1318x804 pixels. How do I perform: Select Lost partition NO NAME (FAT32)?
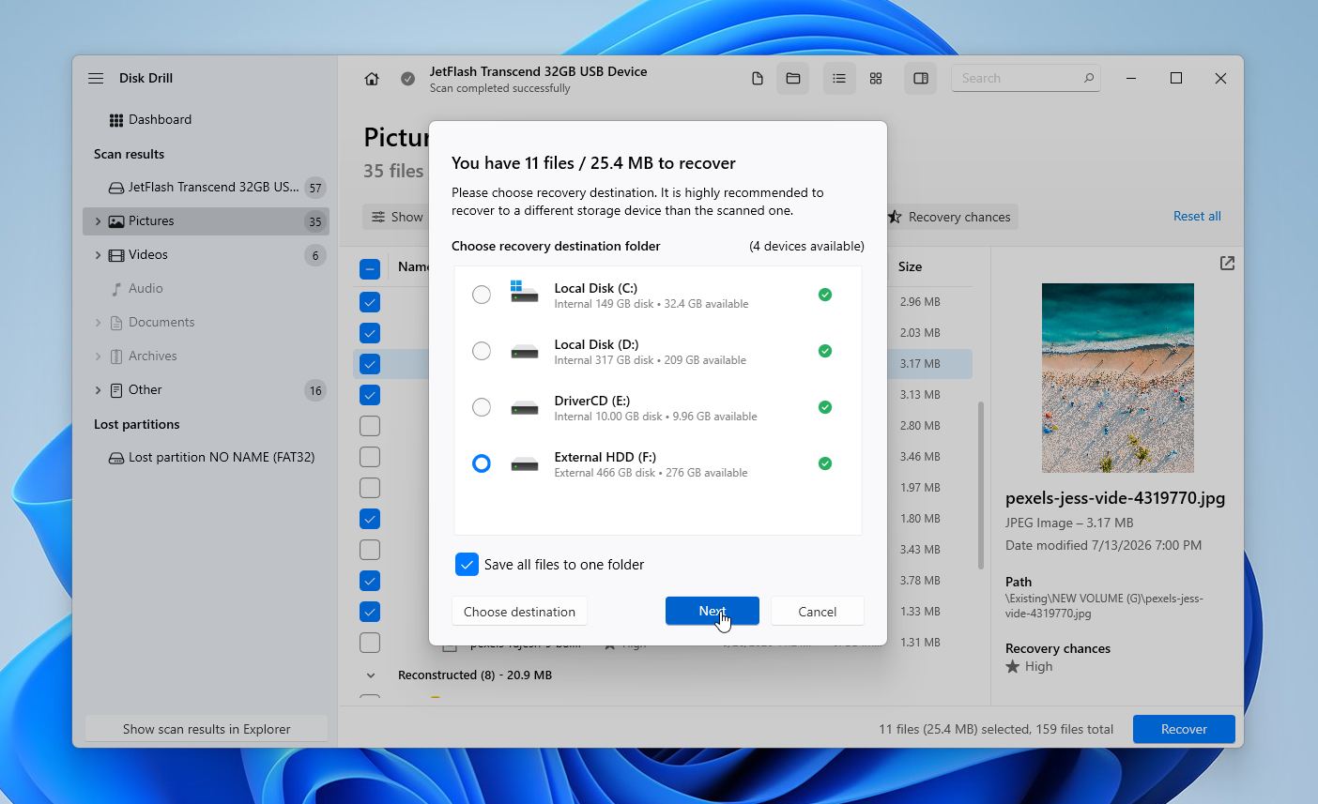(x=206, y=458)
